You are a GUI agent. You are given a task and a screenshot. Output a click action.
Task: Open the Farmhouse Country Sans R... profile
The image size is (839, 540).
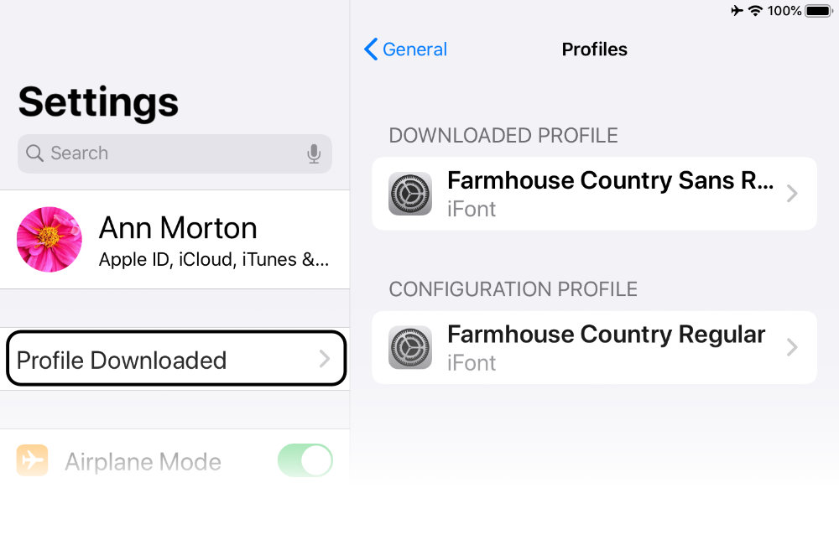595,194
